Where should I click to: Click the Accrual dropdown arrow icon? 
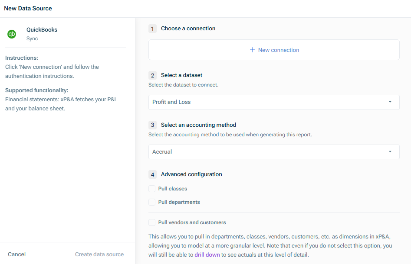coord(390,152)
